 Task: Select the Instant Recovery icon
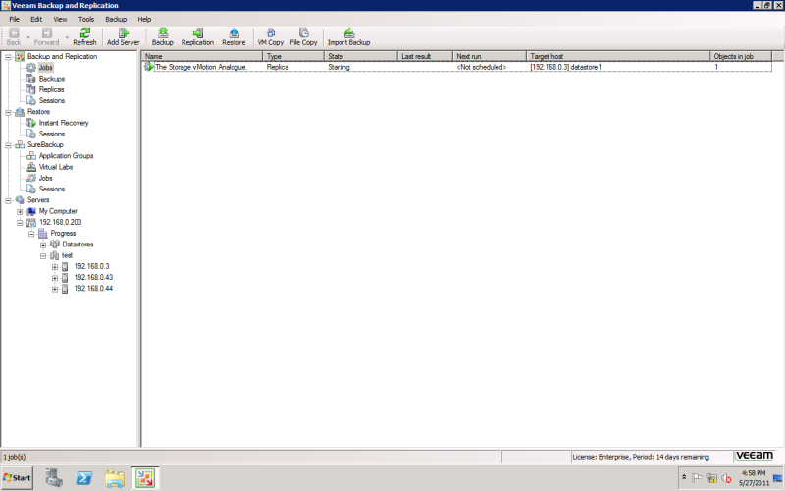(31, 123)
